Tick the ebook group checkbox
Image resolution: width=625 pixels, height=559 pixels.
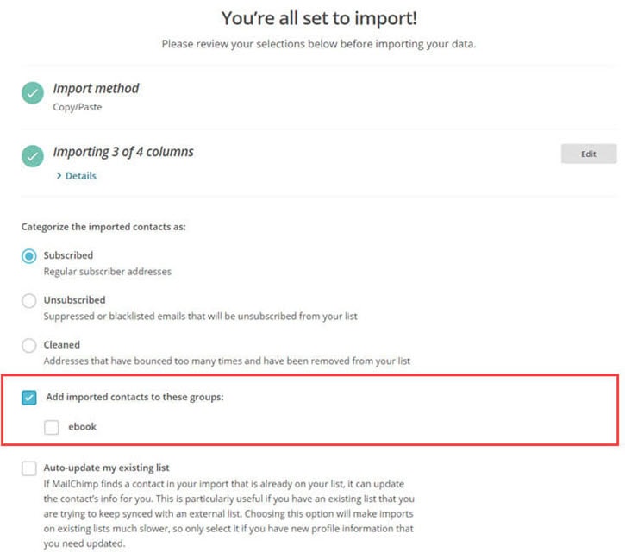click(52, 426)
